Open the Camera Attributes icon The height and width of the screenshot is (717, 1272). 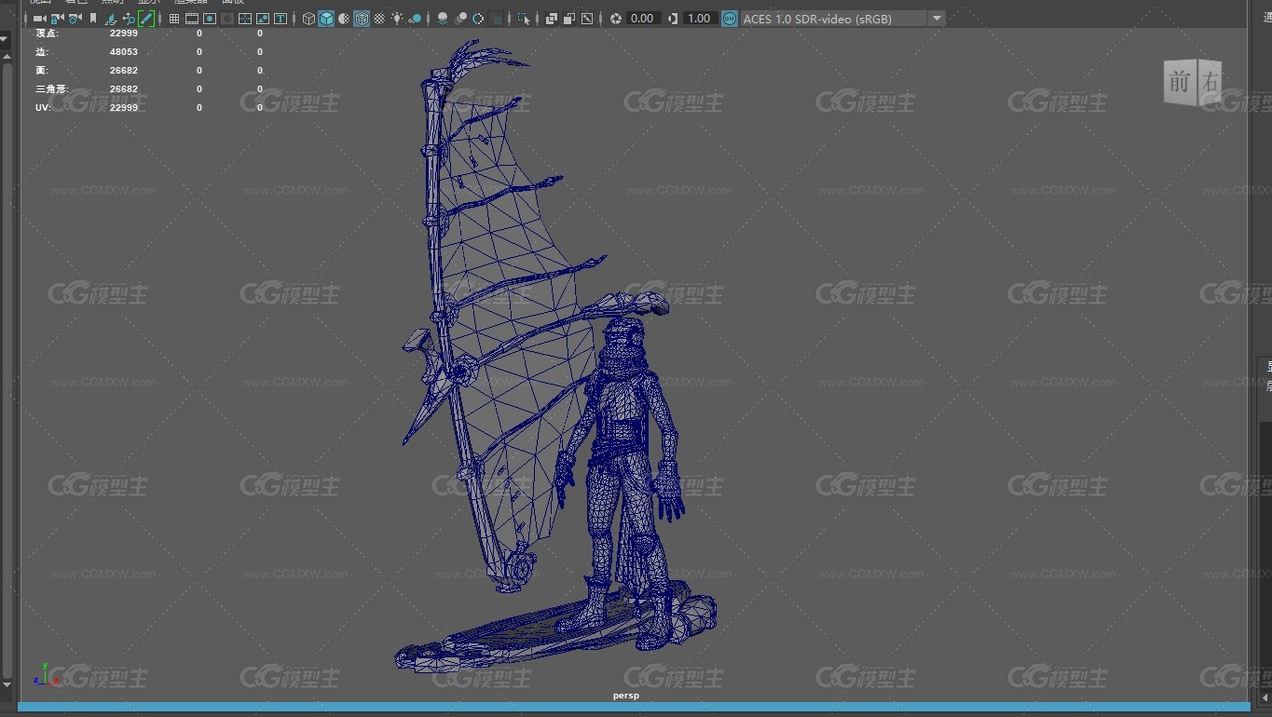[x=75, y=19]
